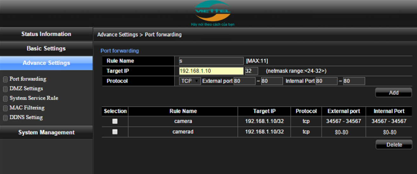
Task: Focus the Target IP address field
Action: [x=211, y=71]
